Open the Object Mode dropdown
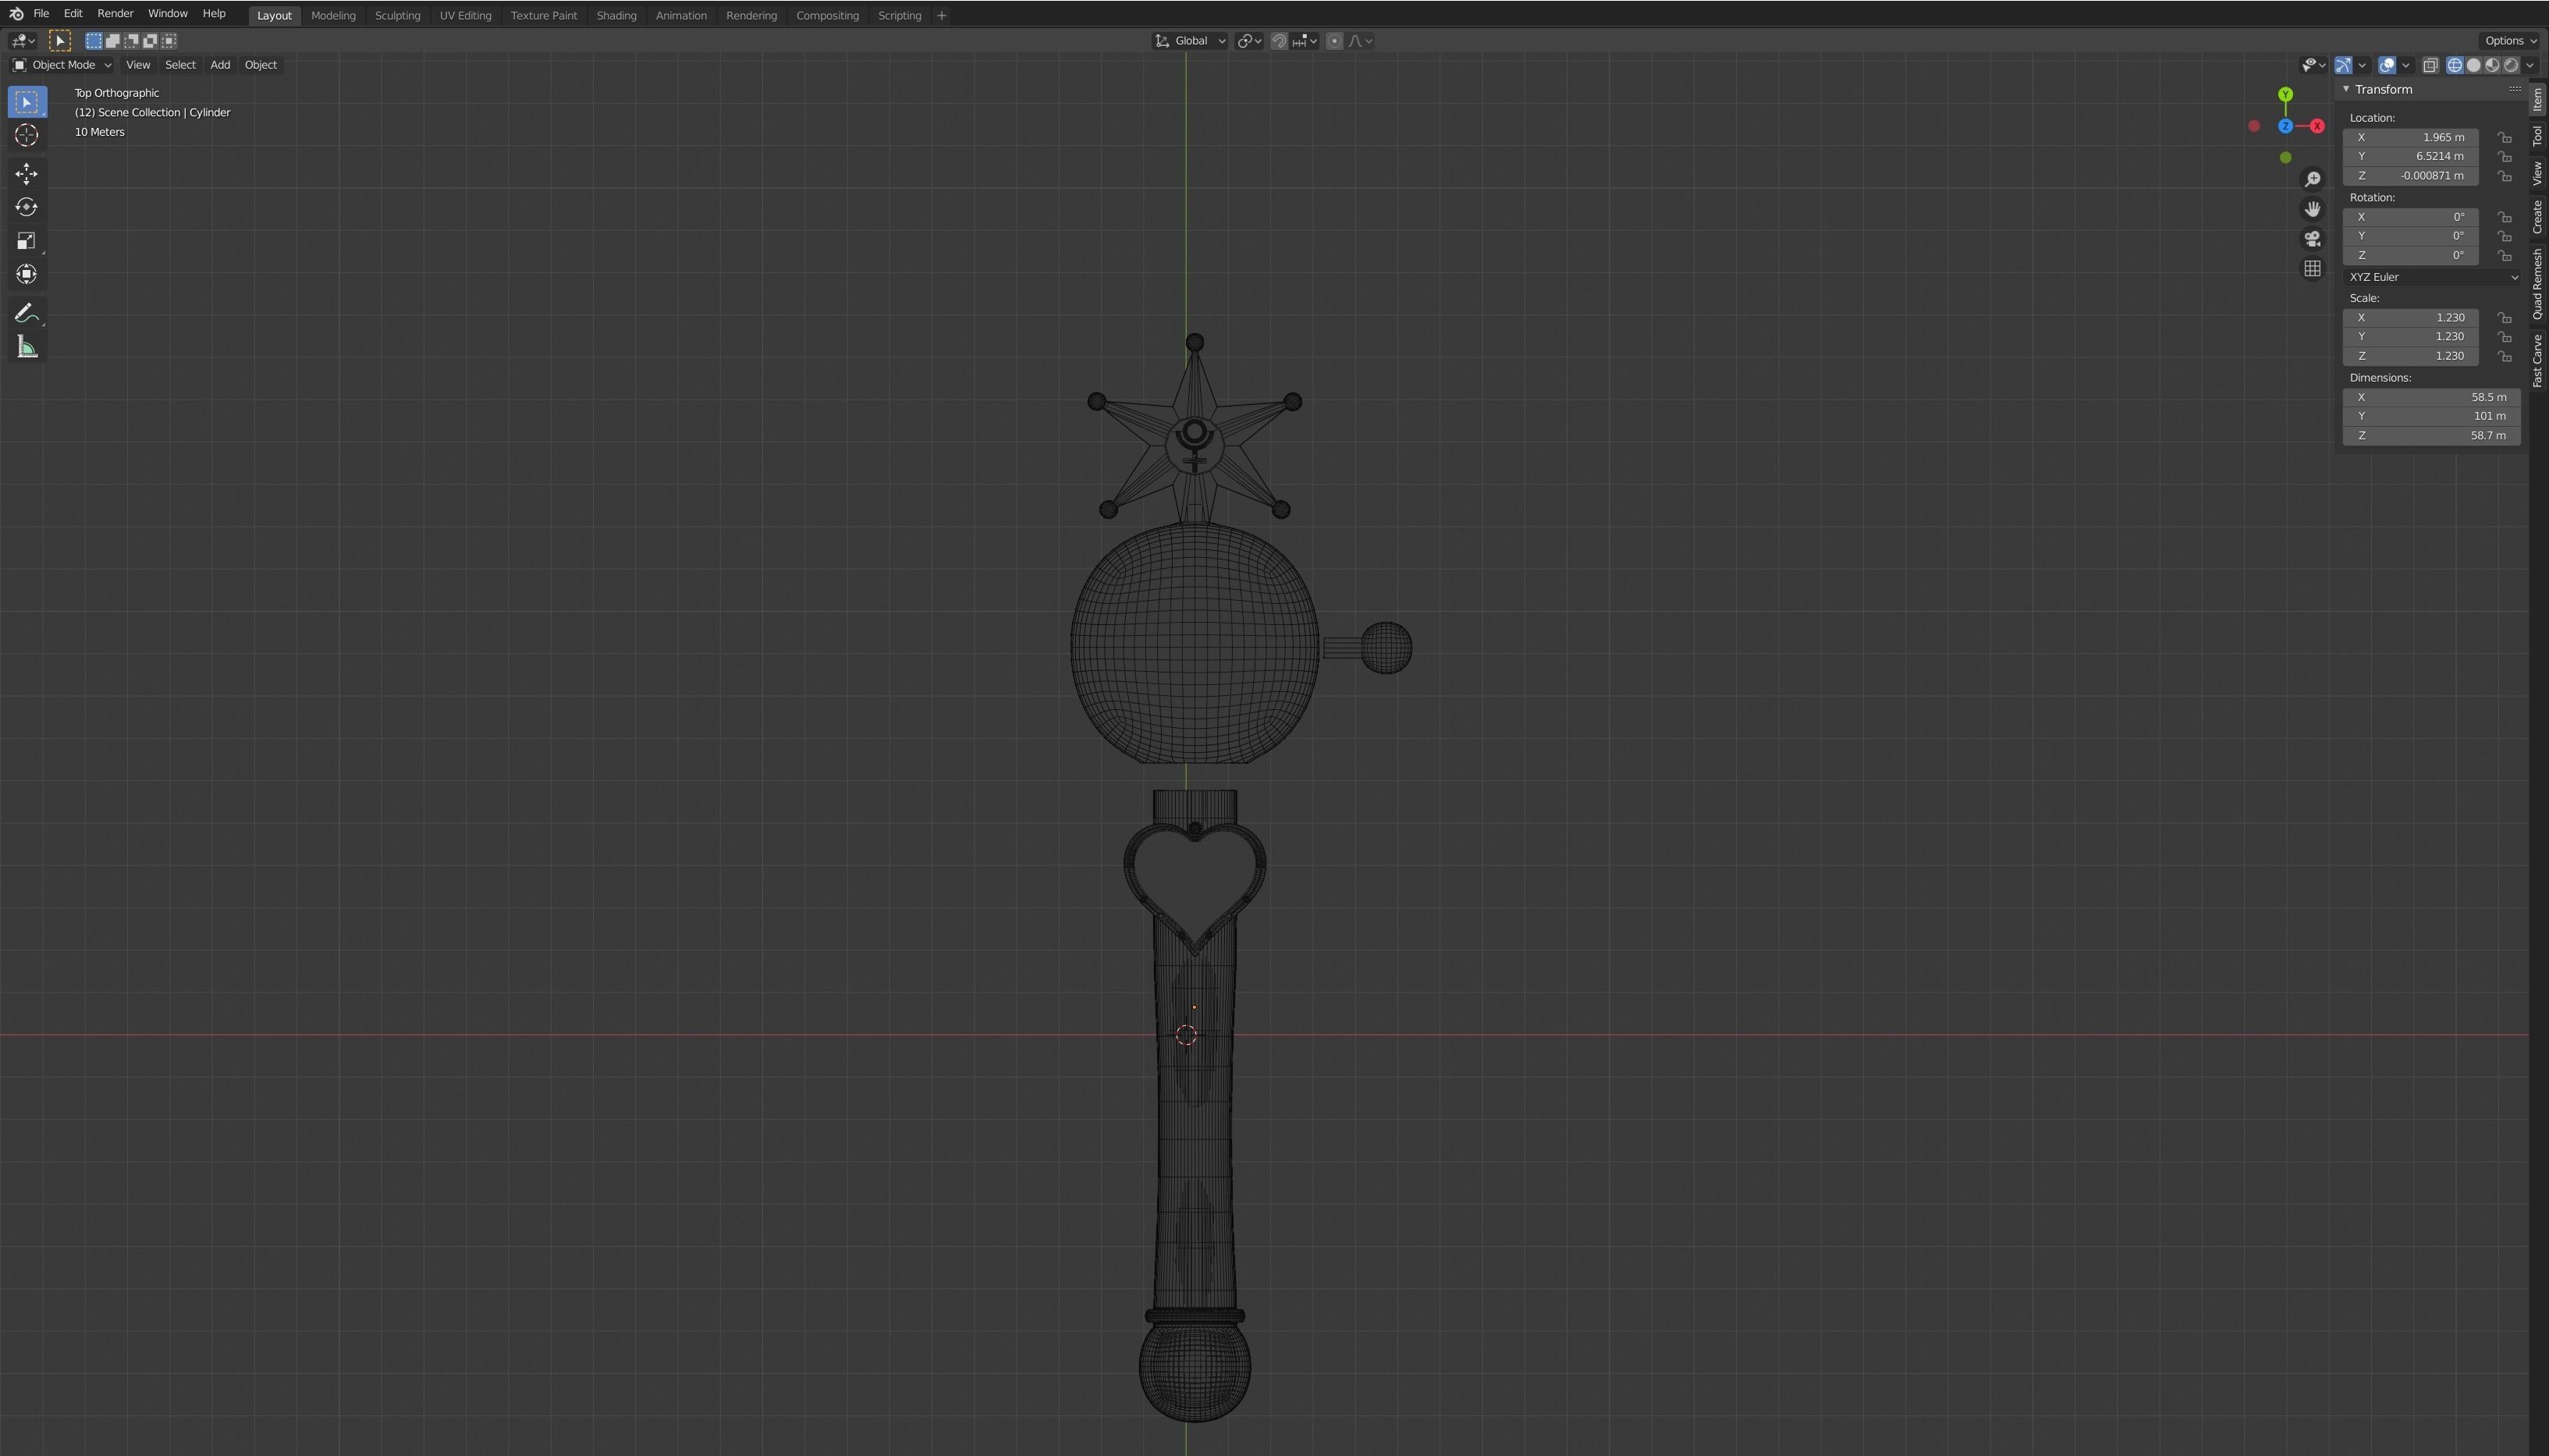This screenshot has width=2549, height=1456. point(62,65)
